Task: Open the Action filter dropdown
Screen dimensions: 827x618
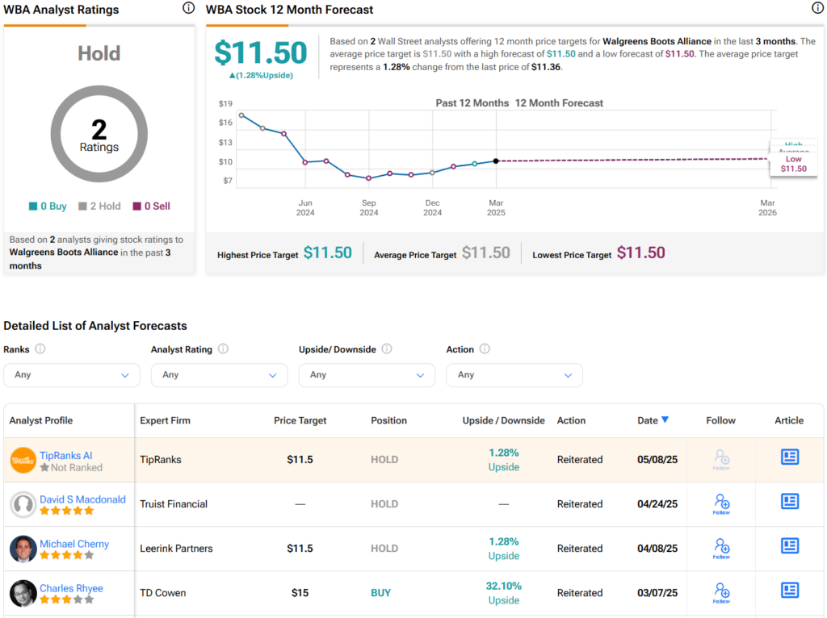Action: (x=514, y=375)
